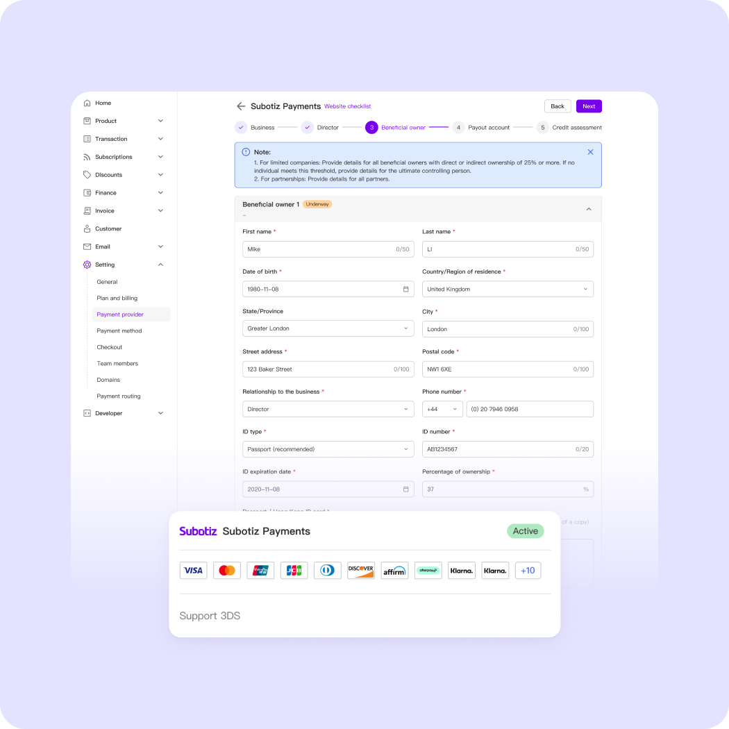Click the Next button
729x729 pixels.
click(588, 106)
